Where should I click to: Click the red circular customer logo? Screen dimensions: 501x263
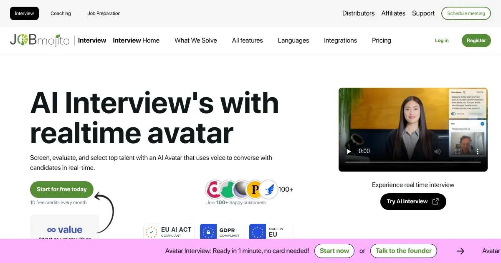pos(214,190)
